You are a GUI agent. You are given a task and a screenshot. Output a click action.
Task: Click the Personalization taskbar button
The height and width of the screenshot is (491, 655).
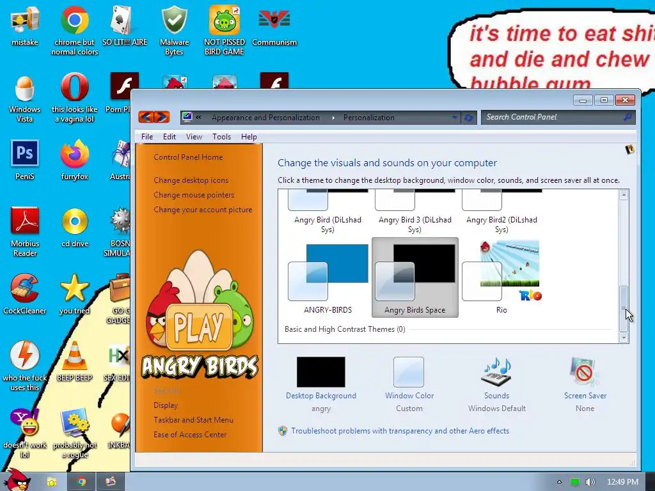[x=110, y=482]
